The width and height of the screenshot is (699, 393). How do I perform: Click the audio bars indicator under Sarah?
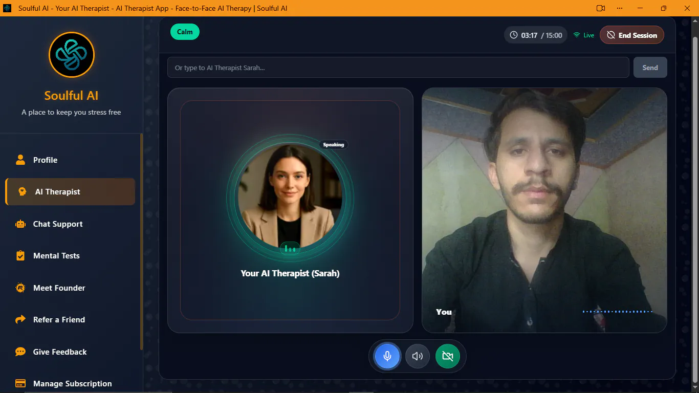290,248
